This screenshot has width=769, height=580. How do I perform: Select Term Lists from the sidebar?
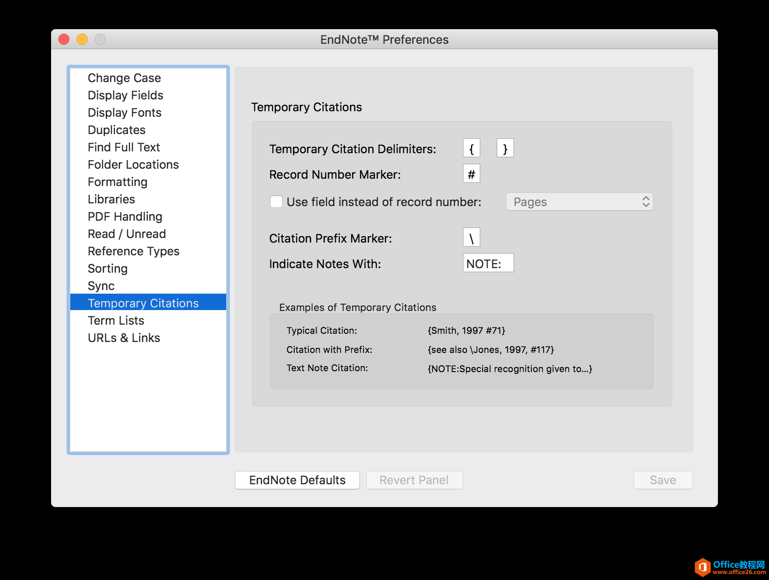tap(116, 321)
